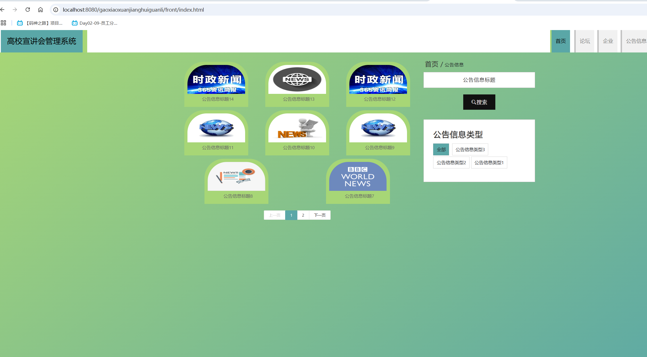Open the apps grid icon in bookmarks bar
This screenshot has height=357, width=647.
(3, 23)
